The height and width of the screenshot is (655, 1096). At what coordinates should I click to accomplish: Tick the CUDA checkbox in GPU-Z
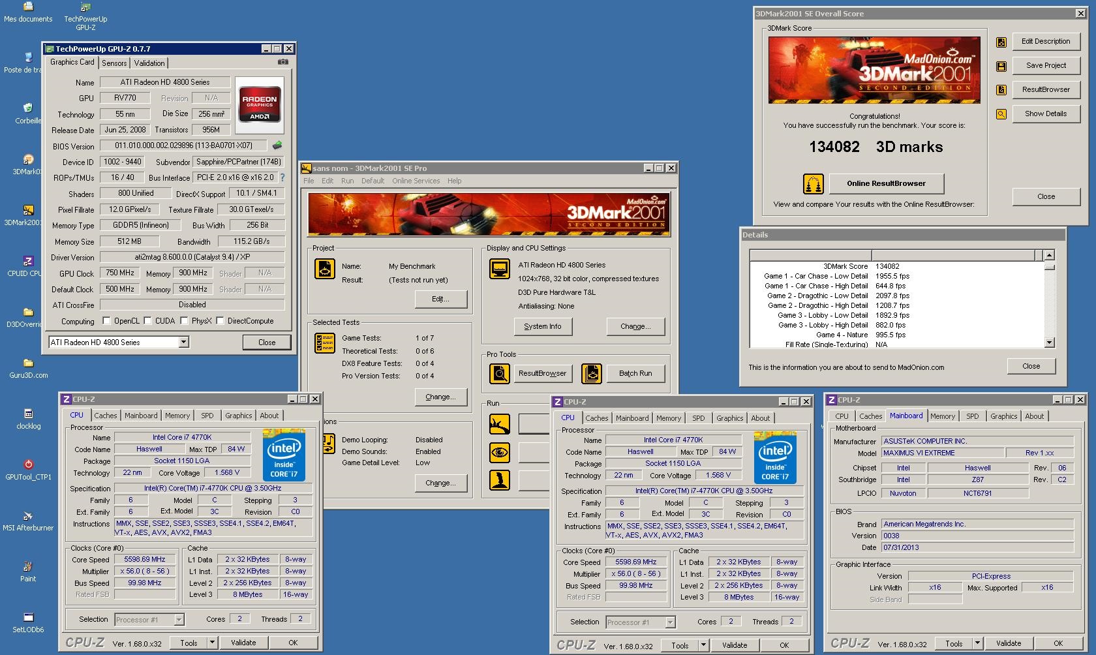pos(148,321)
